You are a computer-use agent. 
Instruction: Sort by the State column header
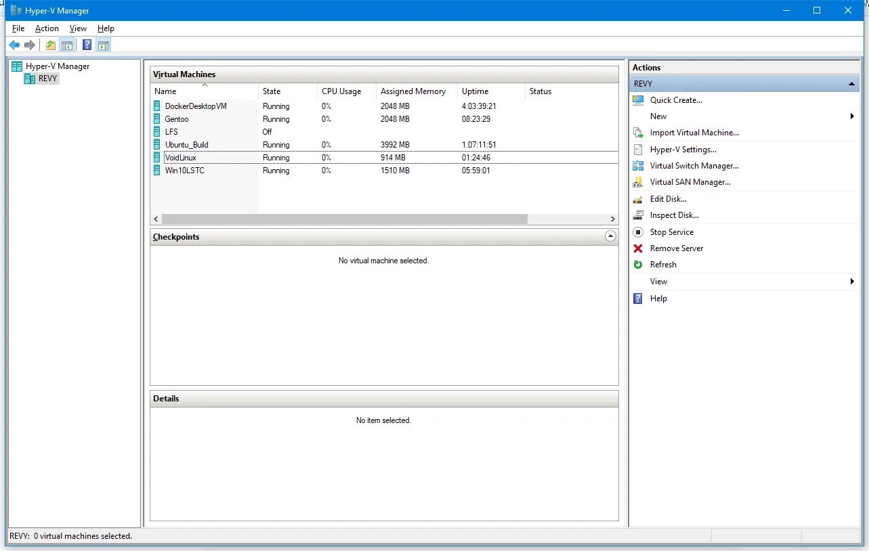tap(288, 91)
